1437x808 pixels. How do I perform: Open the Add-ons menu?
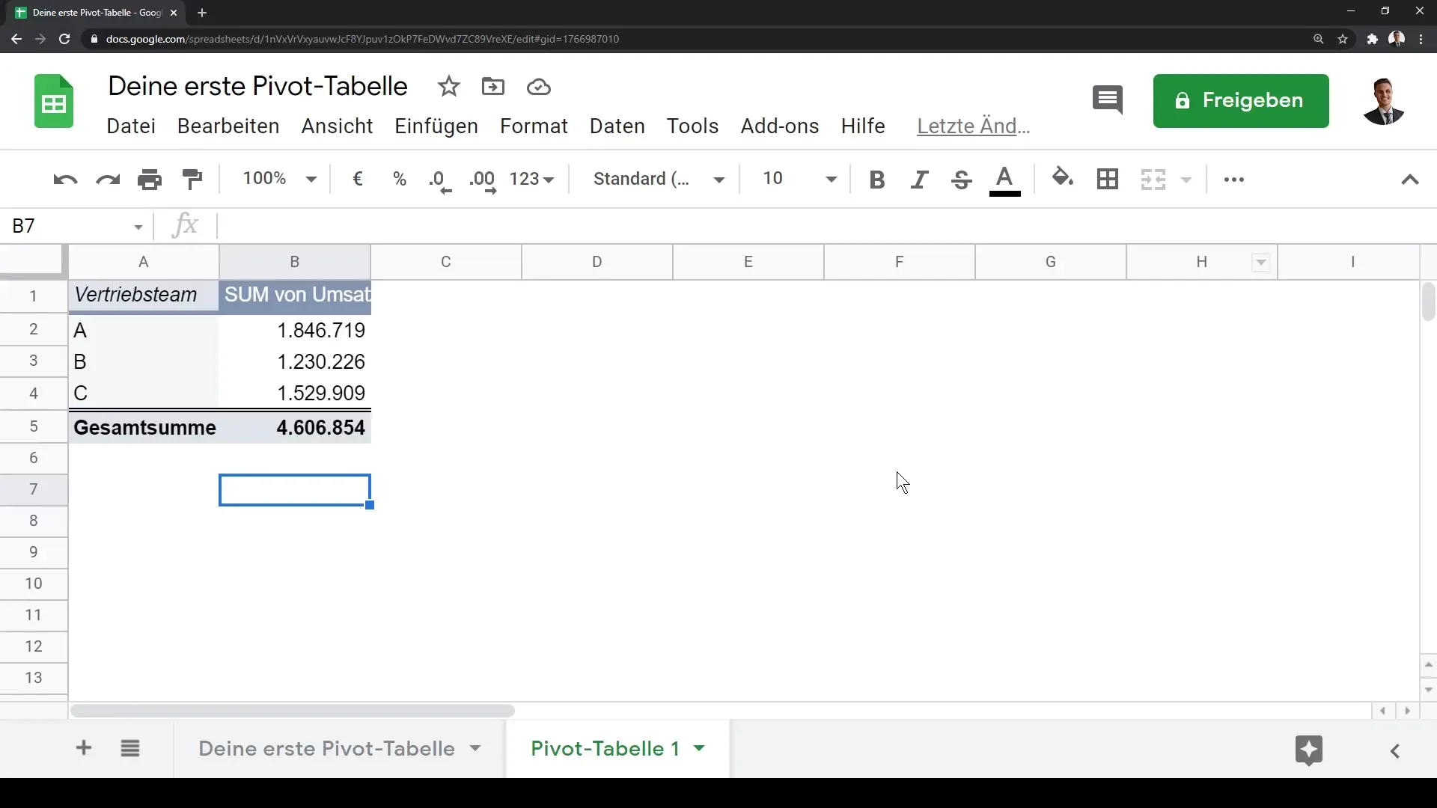(x=779, y=126)
